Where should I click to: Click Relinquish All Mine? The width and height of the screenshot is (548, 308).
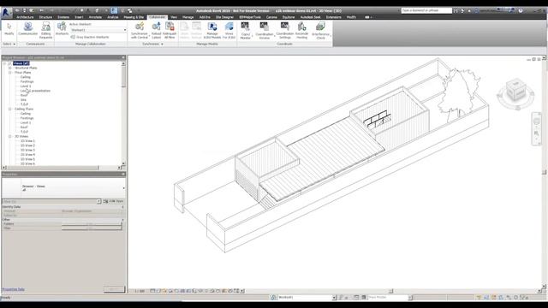170,31
